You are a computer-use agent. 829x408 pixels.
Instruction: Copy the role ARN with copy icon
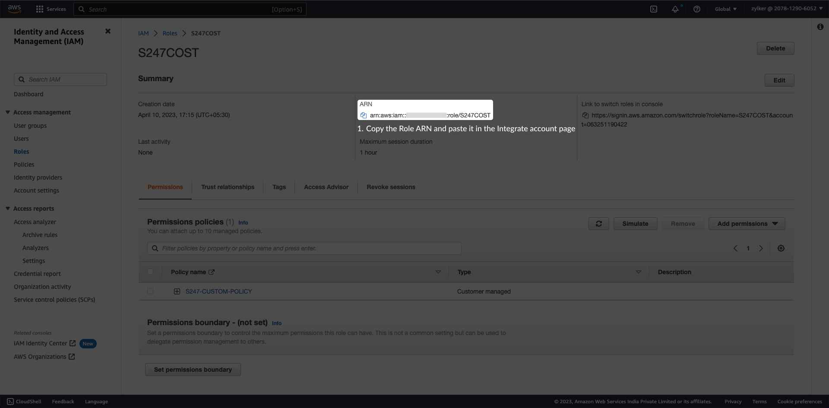(364, 115)
